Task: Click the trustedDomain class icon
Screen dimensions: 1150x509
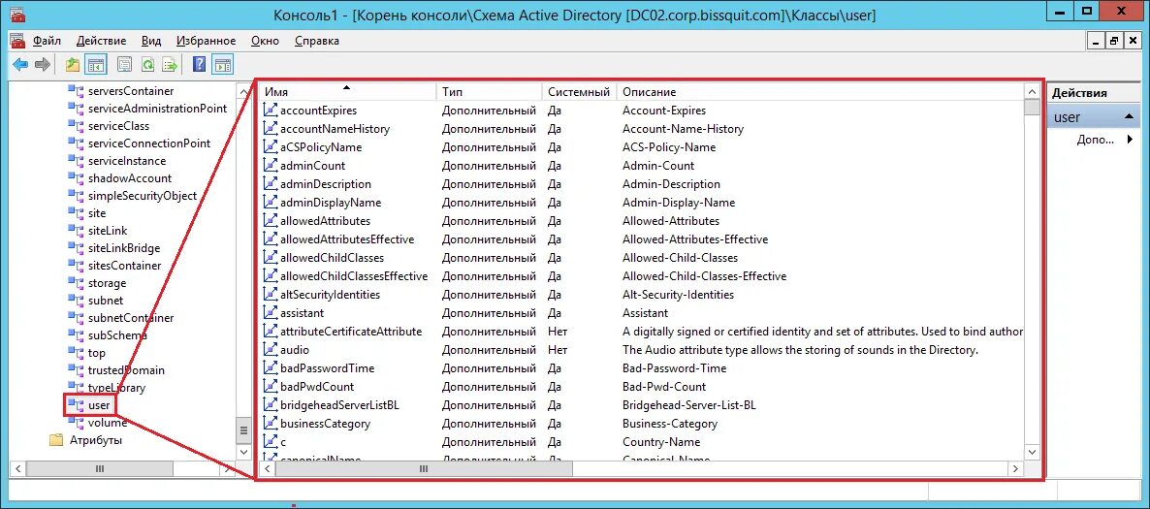Action: point(77,370)
